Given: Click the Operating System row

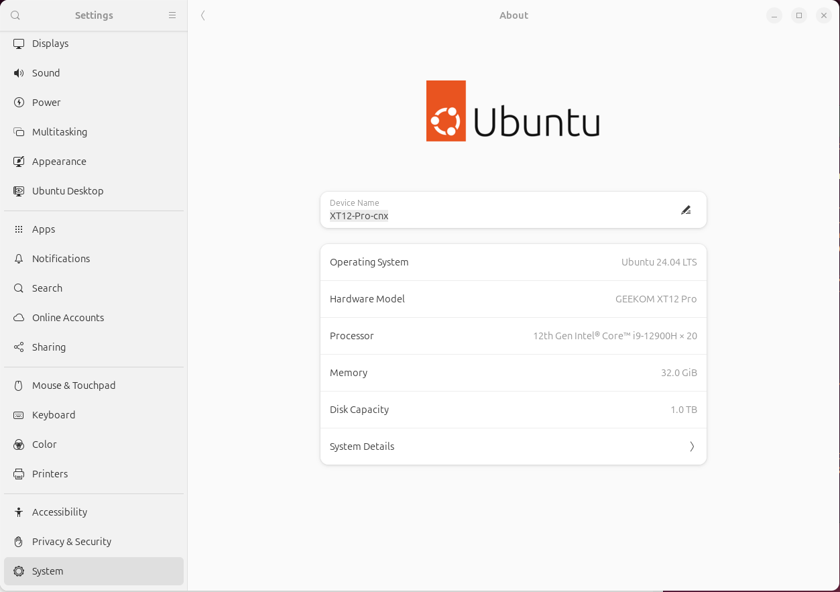Looking at the screenshot, I should [x=514, y=262].
